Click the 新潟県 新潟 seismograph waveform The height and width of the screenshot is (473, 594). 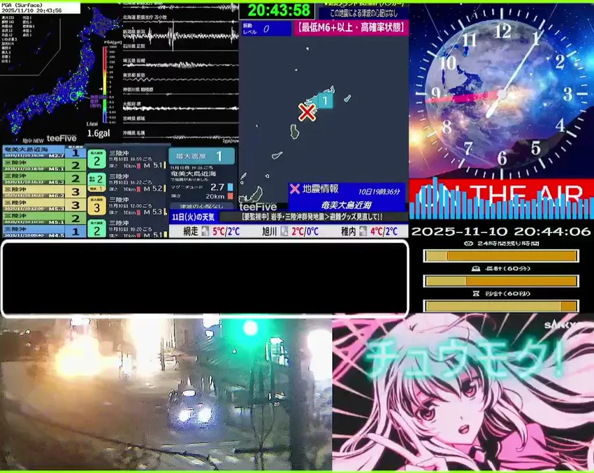[181, 36]
